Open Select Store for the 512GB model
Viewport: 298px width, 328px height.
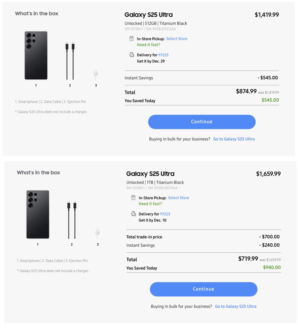tap(177, 38)
